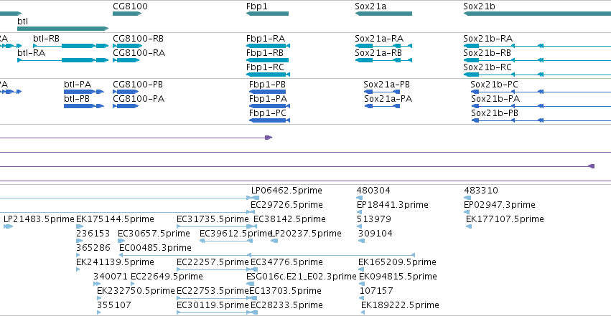Click EST label LP06462.5prime
The width and height of the screenshot is (611, 316).
click(x=286, y=191)
